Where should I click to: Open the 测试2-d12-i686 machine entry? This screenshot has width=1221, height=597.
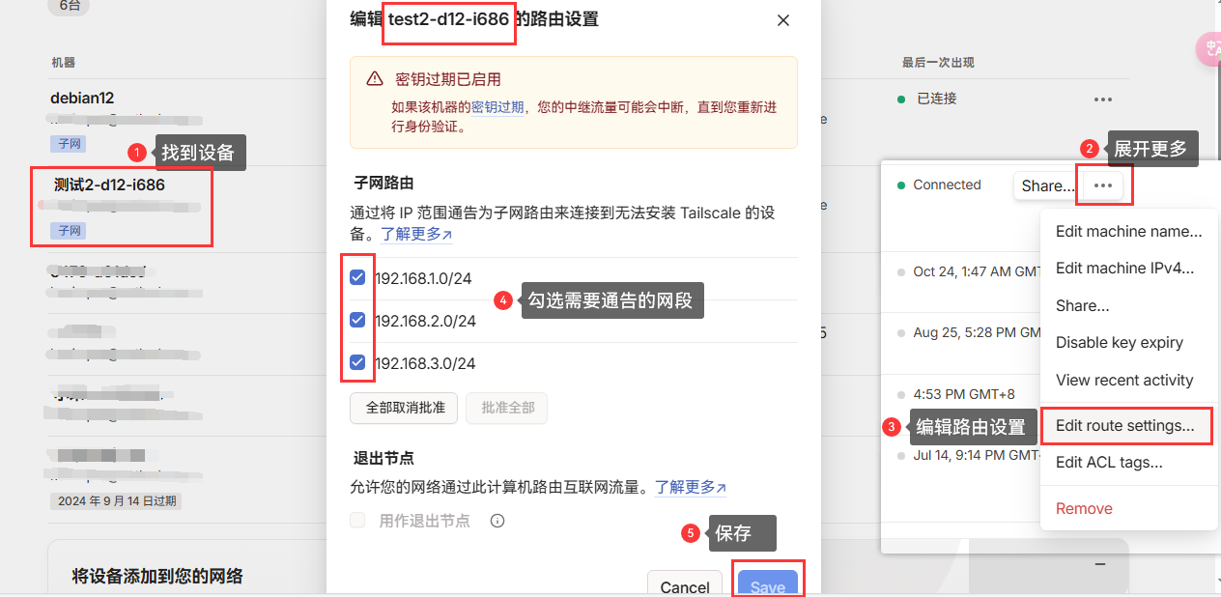[109, 185]
